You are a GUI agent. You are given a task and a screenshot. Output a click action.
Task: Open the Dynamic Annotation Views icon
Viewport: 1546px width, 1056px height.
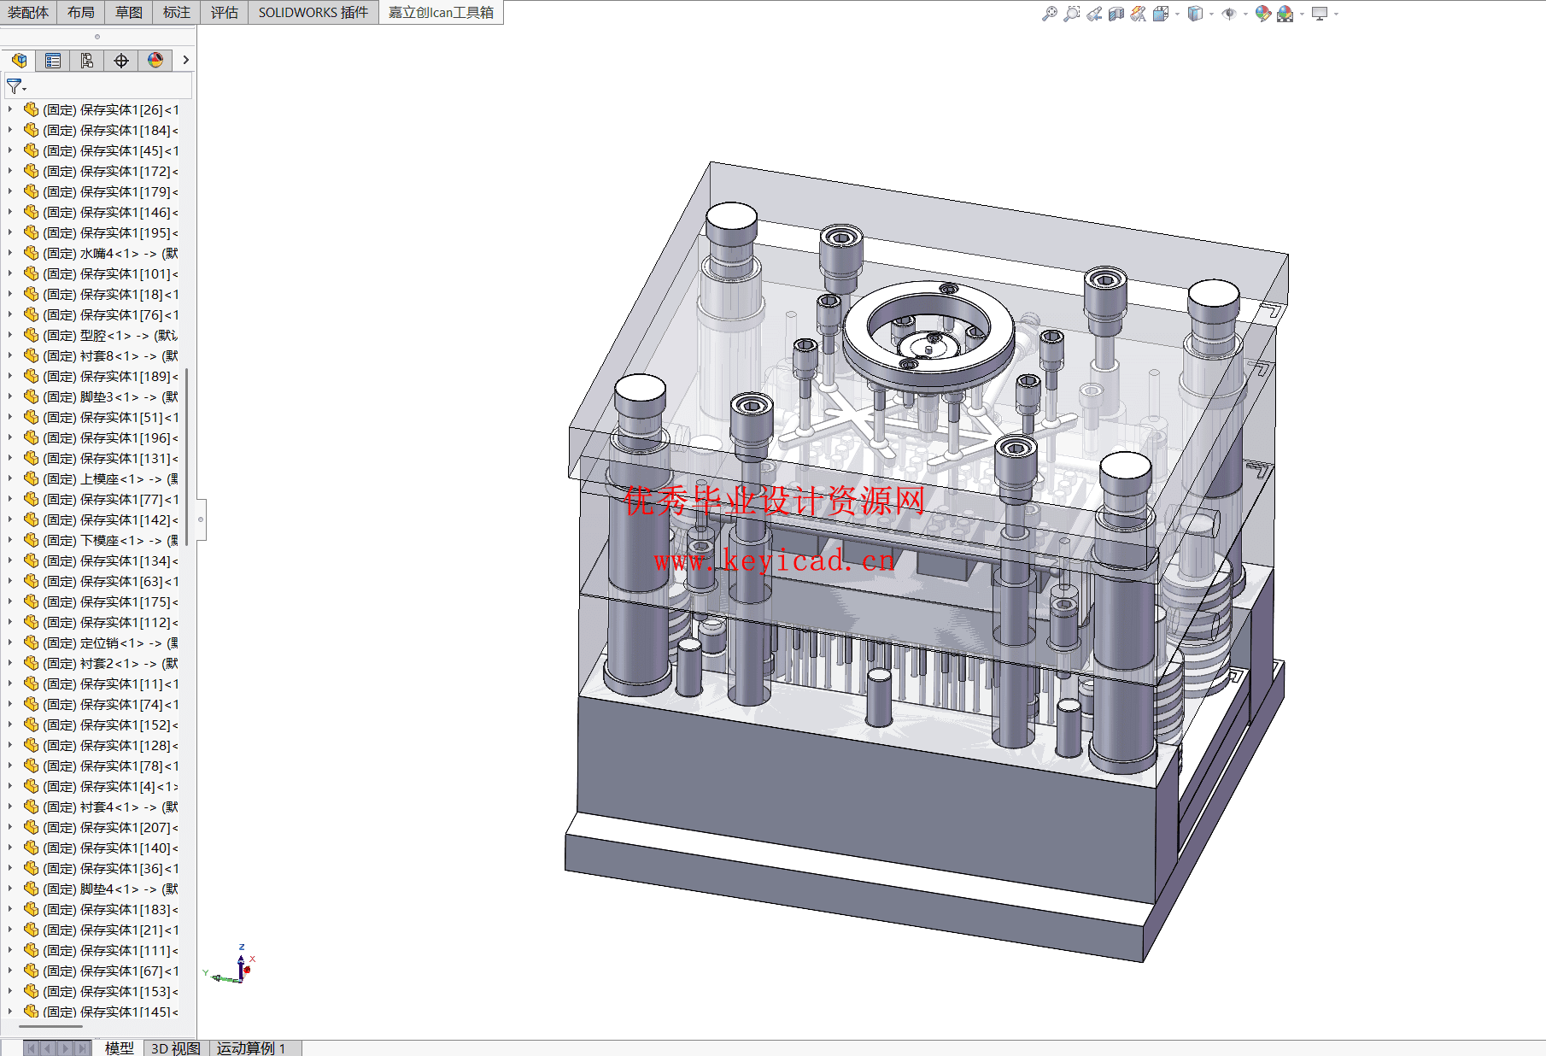click(x=1139, y=14)
